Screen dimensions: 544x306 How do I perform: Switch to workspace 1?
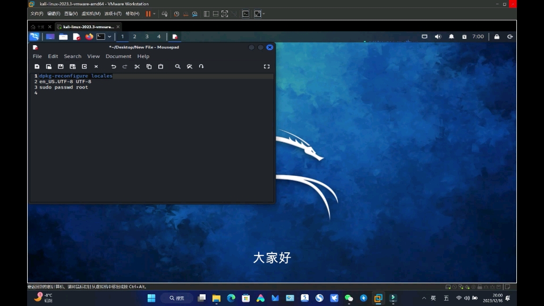[123, 37]
